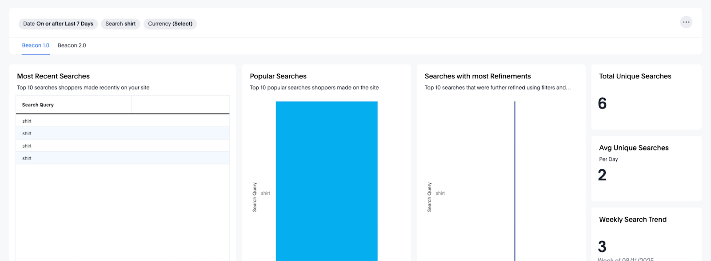Image resolution: width=711 pixels, height=261 pixels.
Task: Click the Search Query column header
Action: pyautogui.click(x=38, y=105)
